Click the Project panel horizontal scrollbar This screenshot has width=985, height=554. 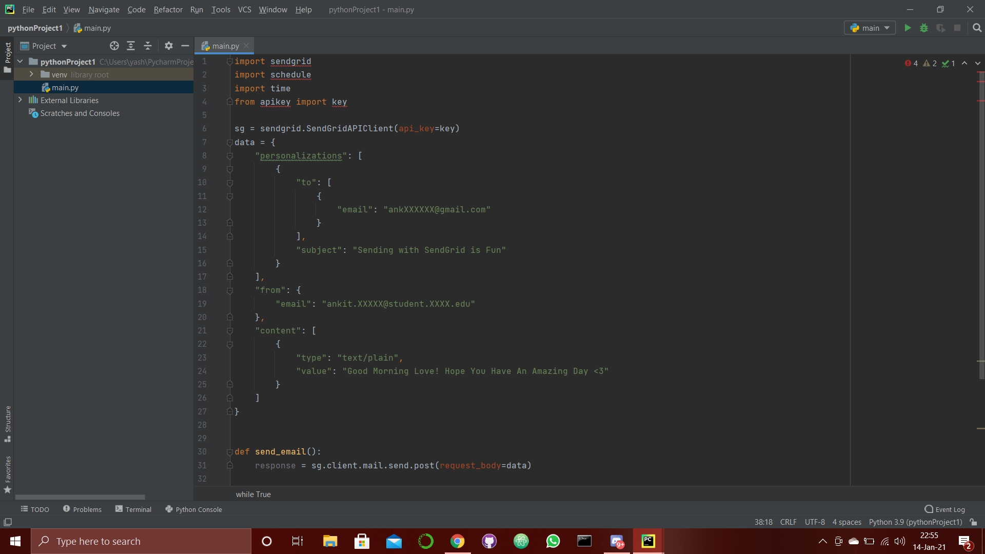80,497
